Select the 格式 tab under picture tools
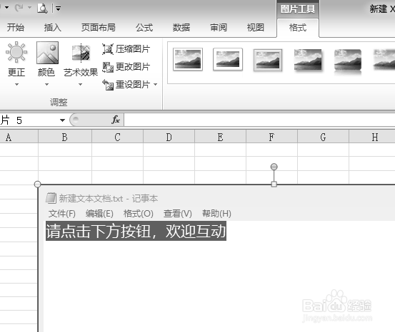The height and width of the screenshot is (332, 395). pos(298,28)
